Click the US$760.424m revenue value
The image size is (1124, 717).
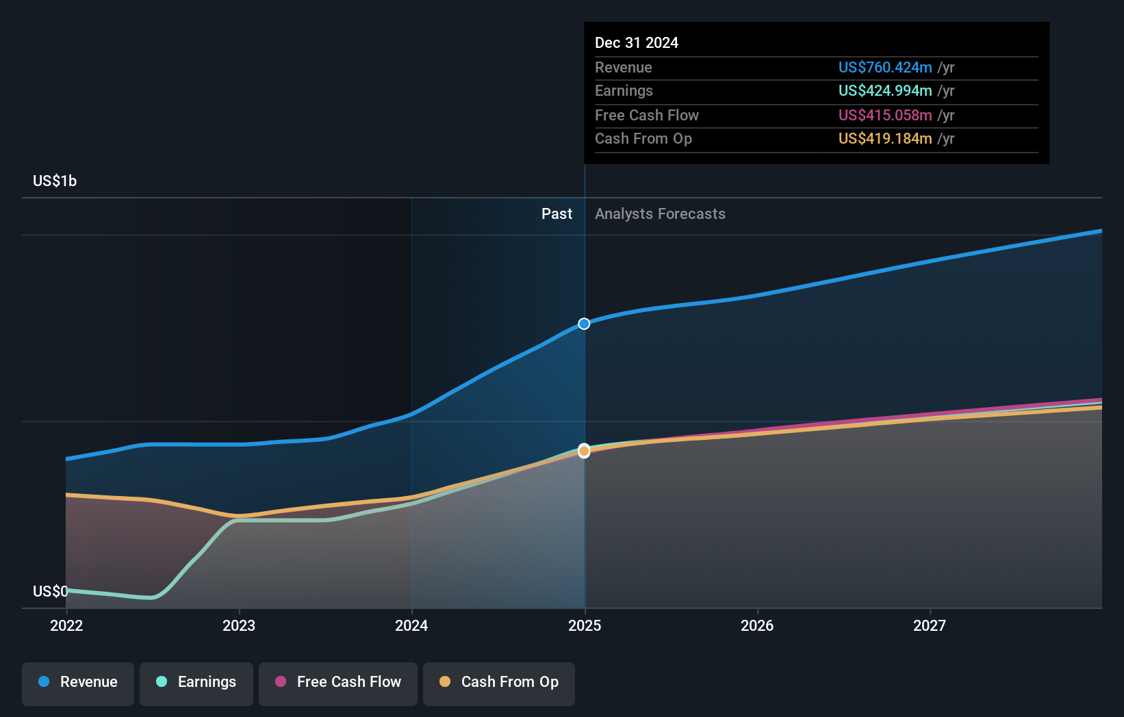(x=885, y=68)
